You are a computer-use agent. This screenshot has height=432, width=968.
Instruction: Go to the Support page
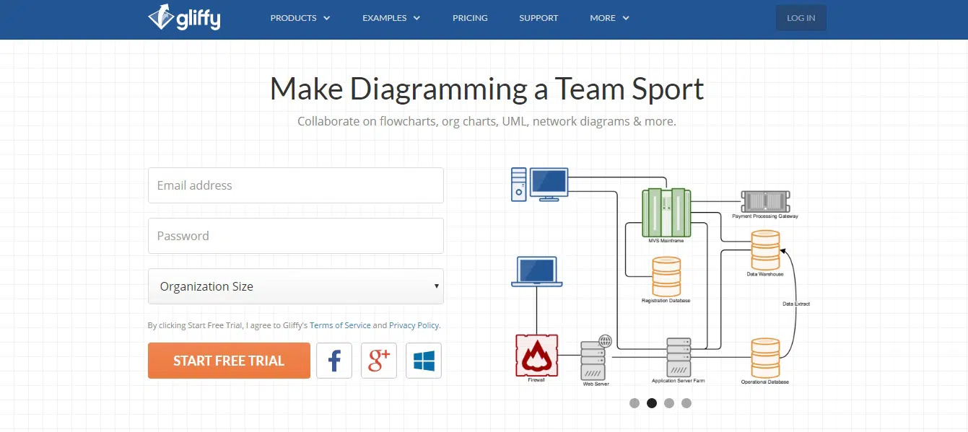pyautogui.click(x=538, y=18)
